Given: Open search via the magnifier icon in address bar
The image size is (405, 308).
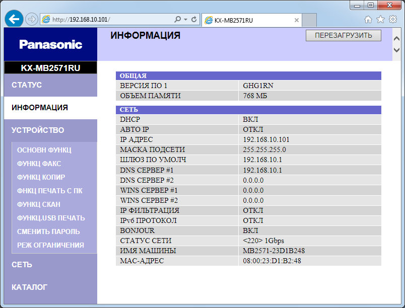Looking at the screenshot, I should tap(177, 19).
